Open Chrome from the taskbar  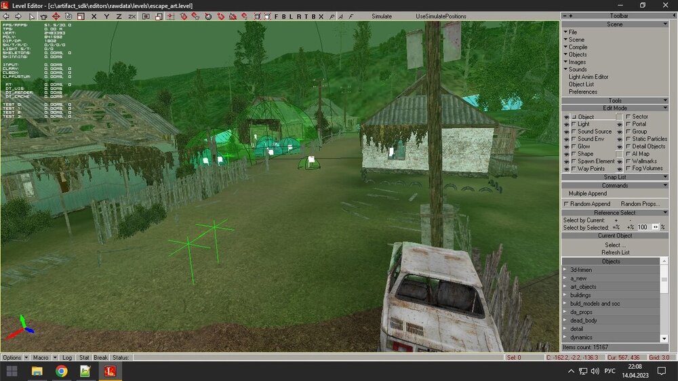point(62,371)
